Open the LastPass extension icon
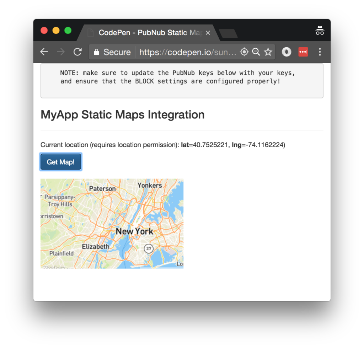364x349 pixels. [x=303, y=52]
